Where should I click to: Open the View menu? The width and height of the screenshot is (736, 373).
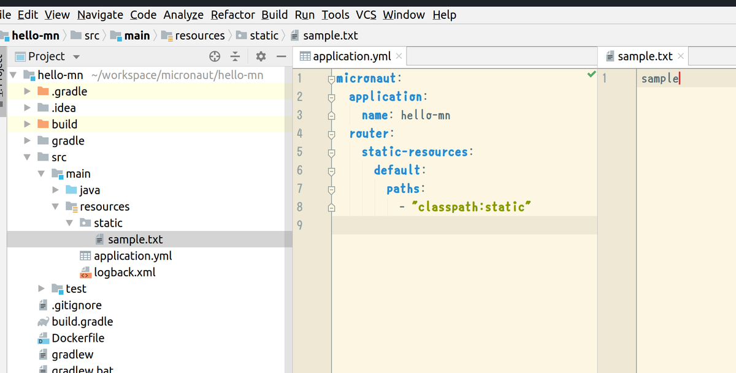click(57, 15)
